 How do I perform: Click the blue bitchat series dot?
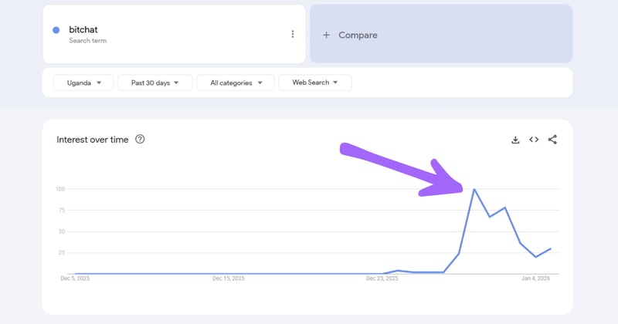56,30
